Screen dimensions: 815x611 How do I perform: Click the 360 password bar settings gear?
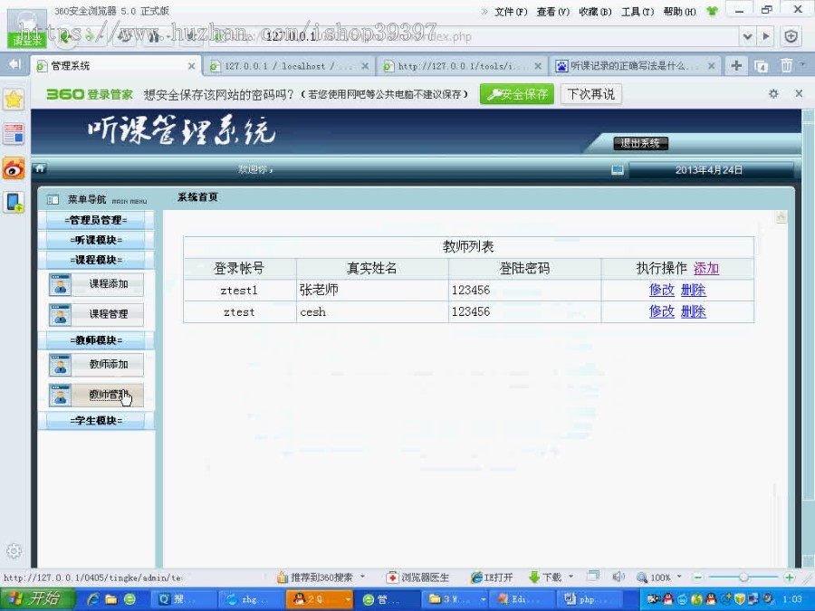(773, 93)
